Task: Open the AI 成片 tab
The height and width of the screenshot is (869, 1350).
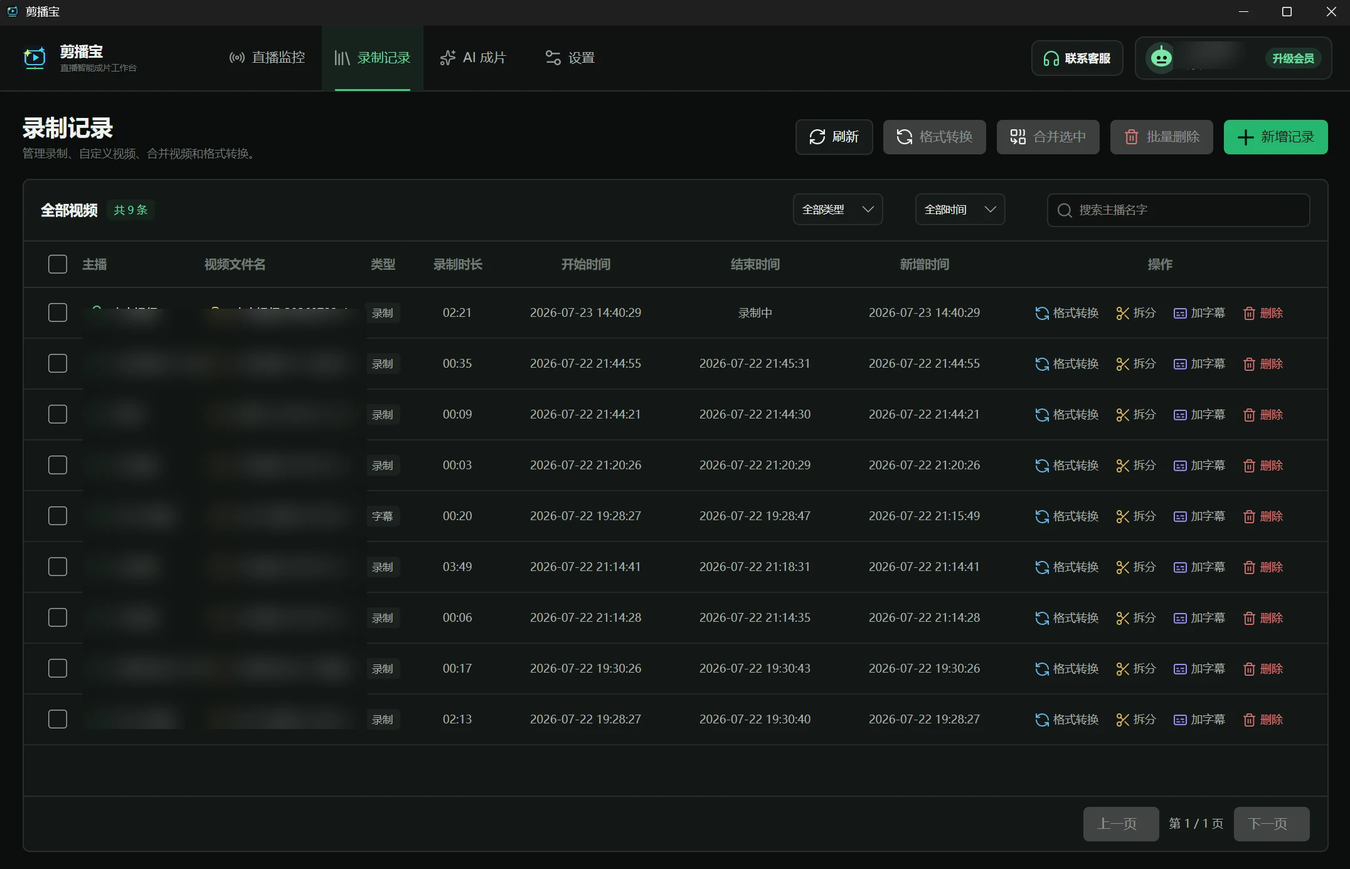Action: [473, 58]
